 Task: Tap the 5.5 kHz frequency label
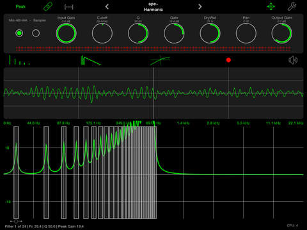pos(243,123)
